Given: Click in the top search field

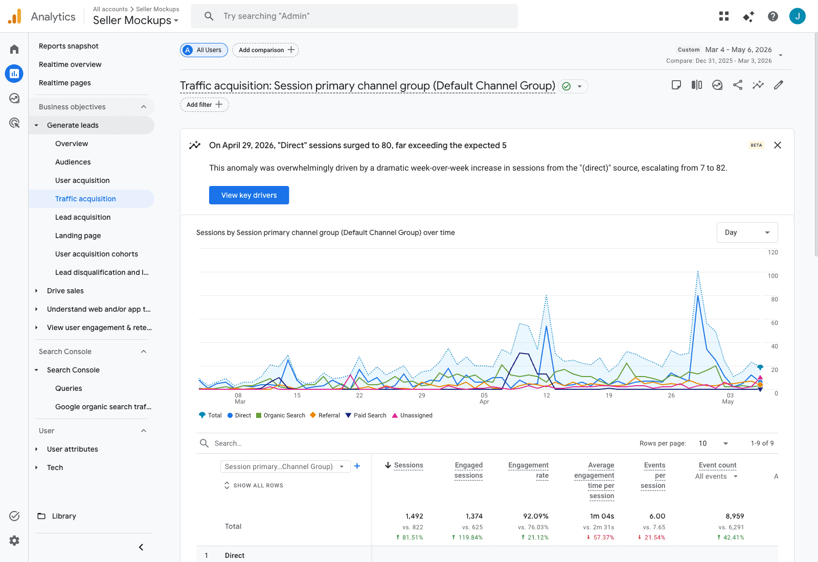Looking at the screenshot, I should point(354,16).
